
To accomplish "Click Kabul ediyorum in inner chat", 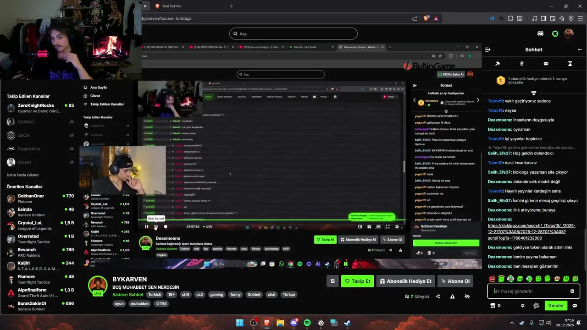I will [x=446, y=243].
